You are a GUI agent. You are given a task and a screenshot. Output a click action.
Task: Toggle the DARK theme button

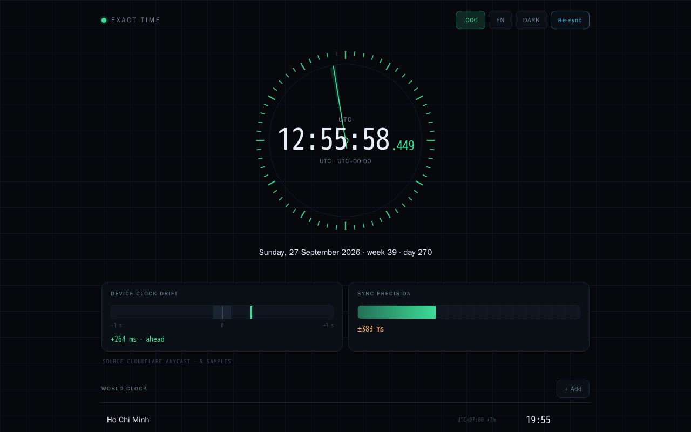pyautogui.click(x=531, y=20)
